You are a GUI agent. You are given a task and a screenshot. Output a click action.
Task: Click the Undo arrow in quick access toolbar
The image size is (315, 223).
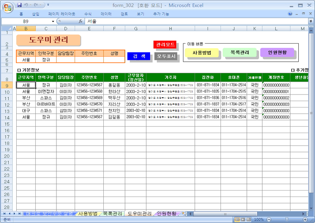(x=27, y=5)
